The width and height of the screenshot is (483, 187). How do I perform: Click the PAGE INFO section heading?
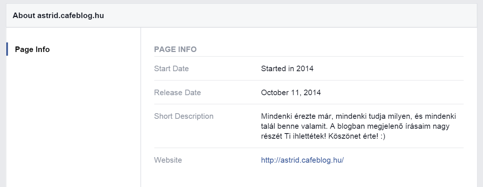(175, 49)
